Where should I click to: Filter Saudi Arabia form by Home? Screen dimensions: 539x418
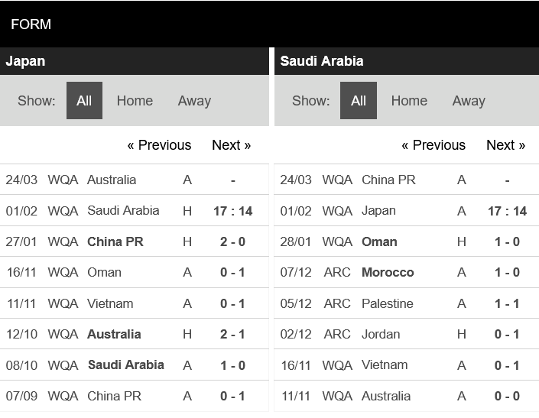click(409, 101)
